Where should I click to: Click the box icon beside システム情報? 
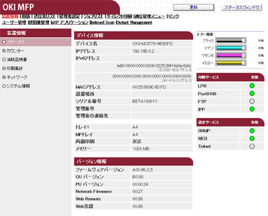(4, 86)
